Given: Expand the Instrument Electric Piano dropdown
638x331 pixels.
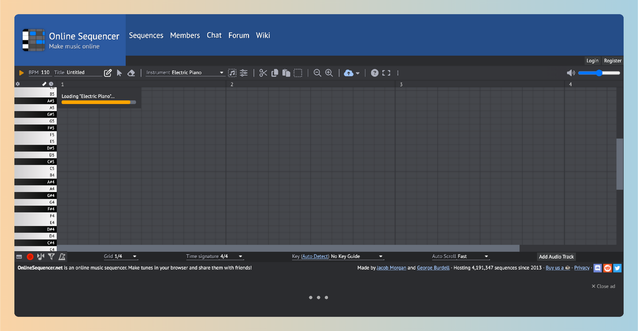Looking at the screenshot, I should 186,73.
